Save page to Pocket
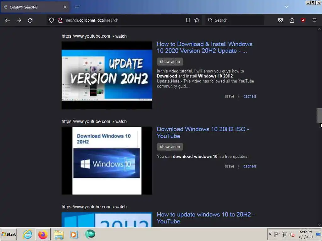322x241 pixels. tap(280, 20)
